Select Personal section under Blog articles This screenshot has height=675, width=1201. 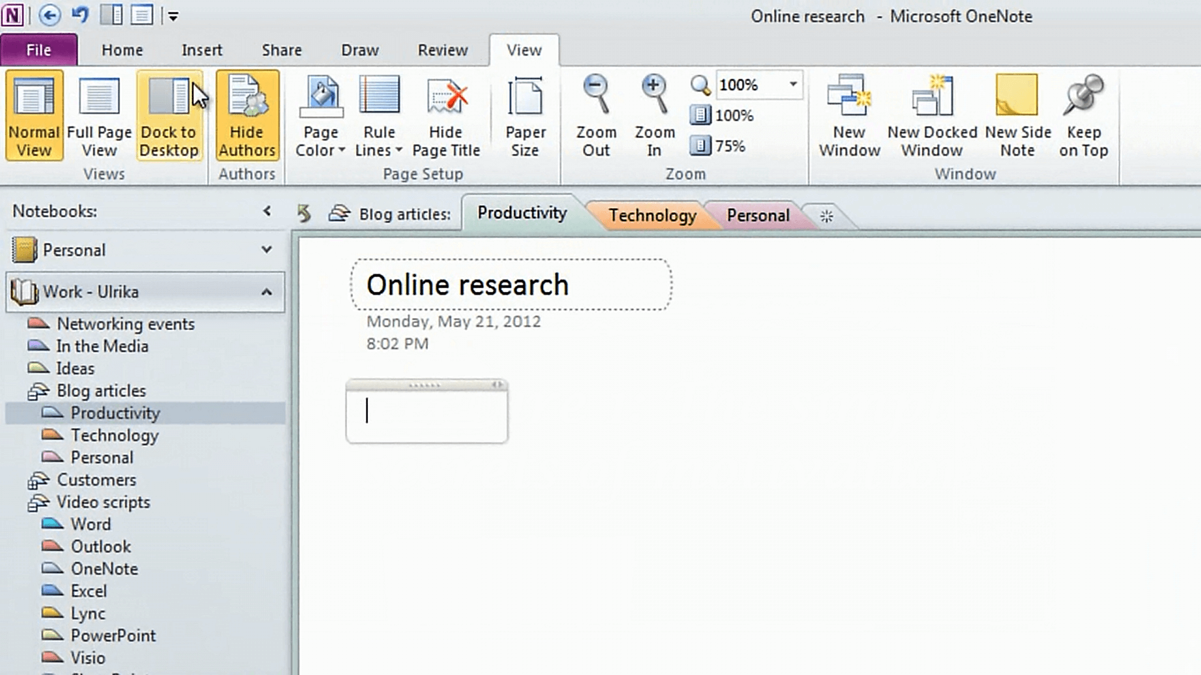(x=102, y=457)
